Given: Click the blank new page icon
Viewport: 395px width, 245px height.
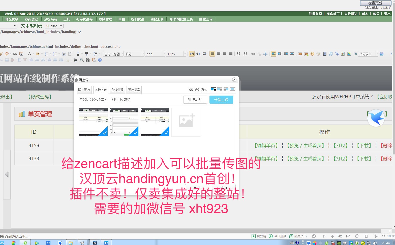Looking at the screenshot, I should pyautogui.click(x=70, y=54).
